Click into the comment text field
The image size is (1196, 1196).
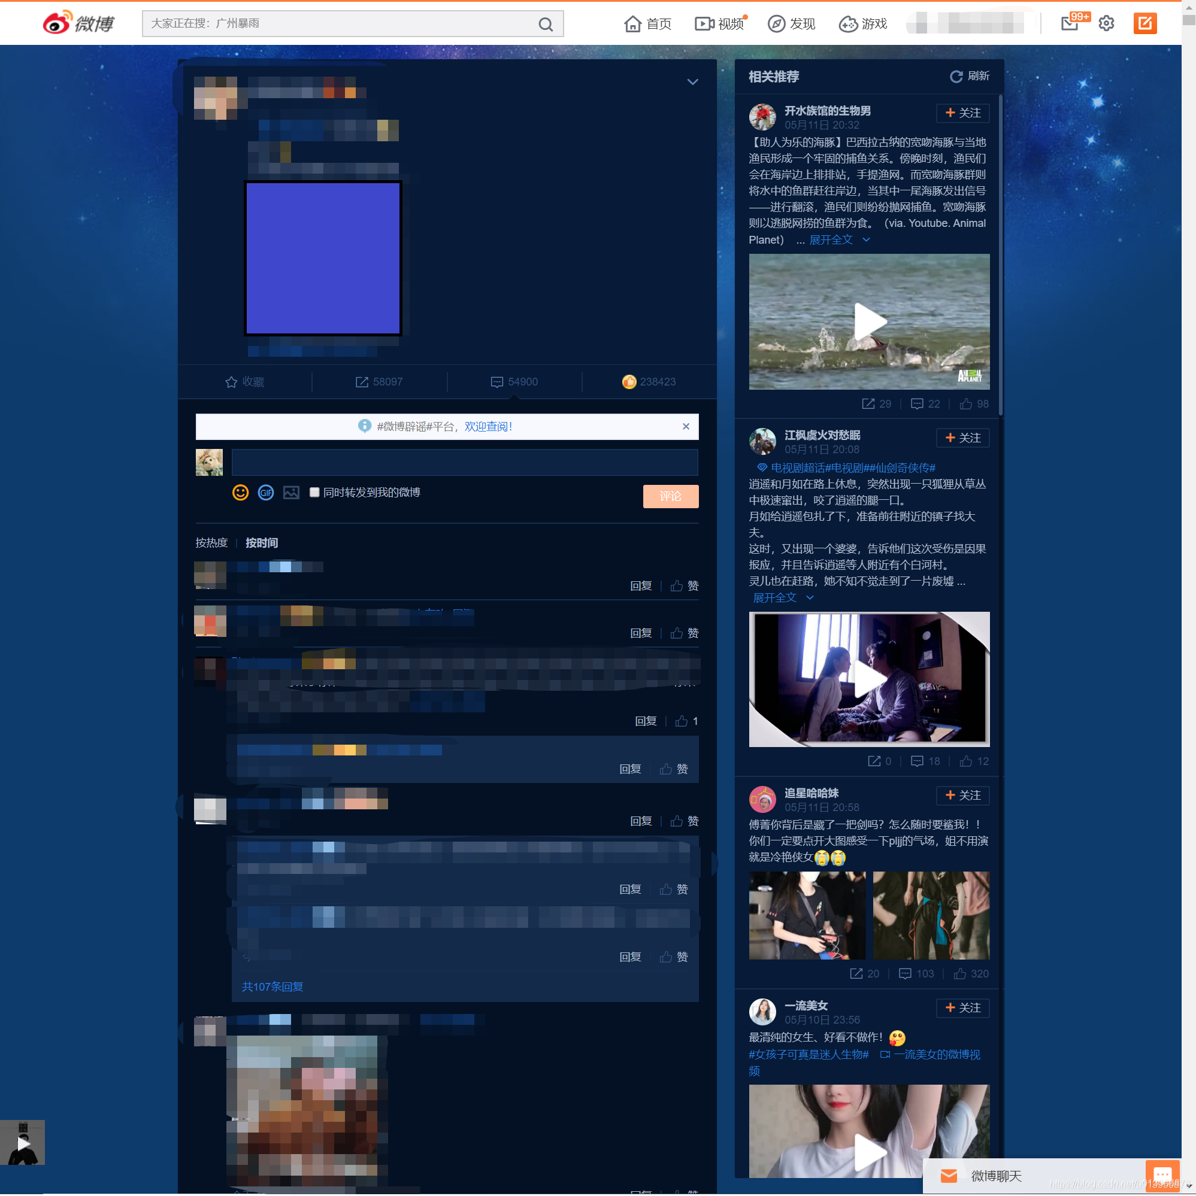click(x=465, y=463)
